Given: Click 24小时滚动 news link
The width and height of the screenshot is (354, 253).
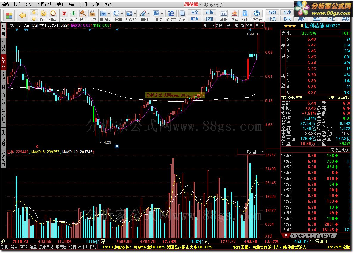Looking at the screenshot, I should click(x=87, y=247).
